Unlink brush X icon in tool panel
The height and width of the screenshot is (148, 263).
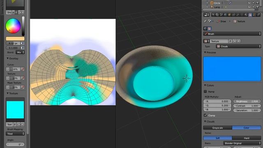coord(23,12)
